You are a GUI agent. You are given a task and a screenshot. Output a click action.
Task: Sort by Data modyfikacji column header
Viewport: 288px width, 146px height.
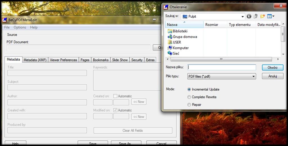pyautogui.click(x=268, y=25)
